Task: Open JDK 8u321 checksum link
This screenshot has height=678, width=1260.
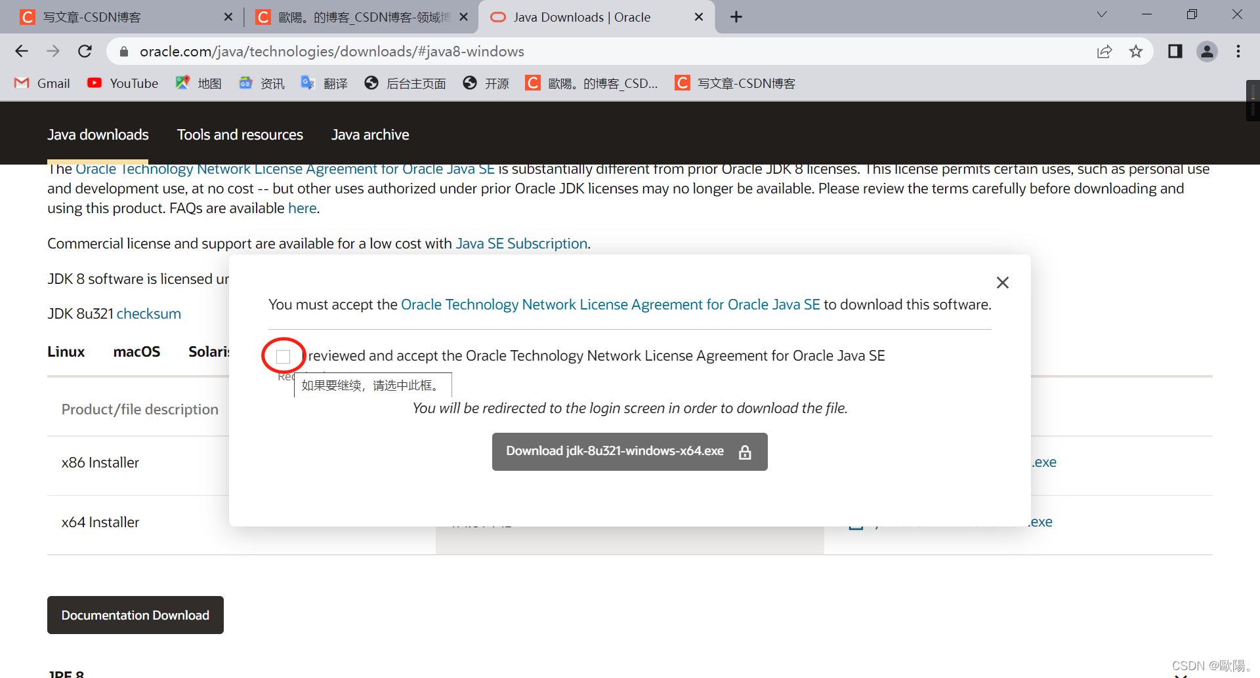Action: tap(149, 313)
